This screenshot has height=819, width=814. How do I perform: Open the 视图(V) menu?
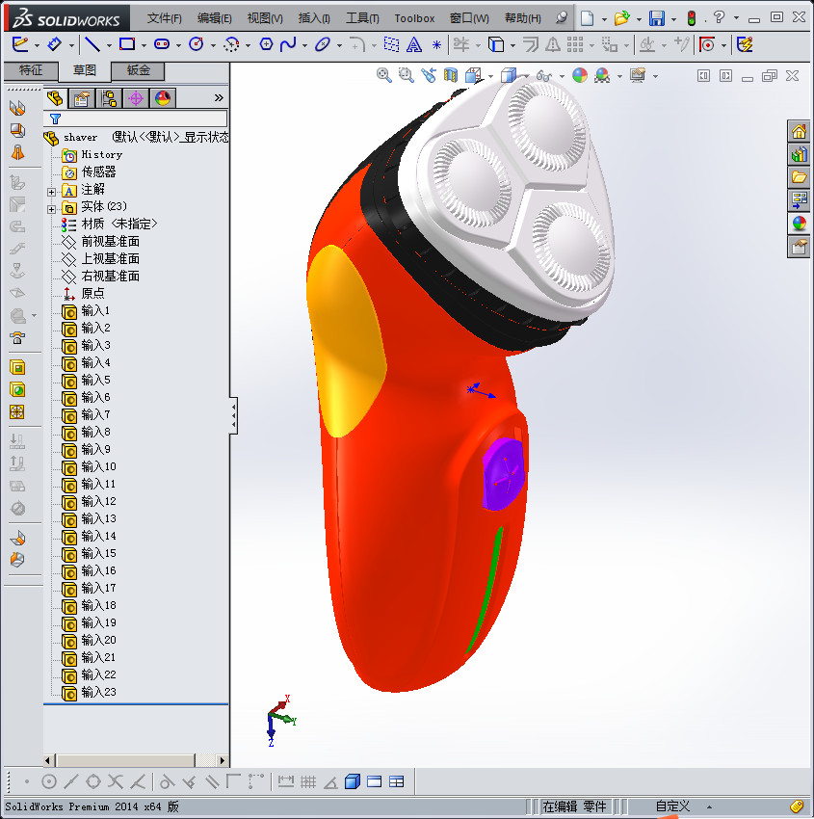tap(265, 18)
